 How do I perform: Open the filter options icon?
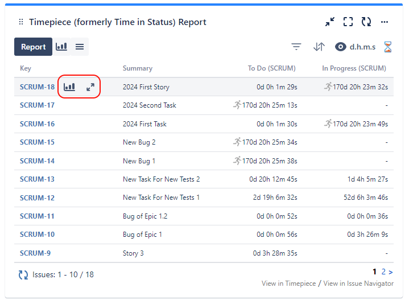pos(296,47)
